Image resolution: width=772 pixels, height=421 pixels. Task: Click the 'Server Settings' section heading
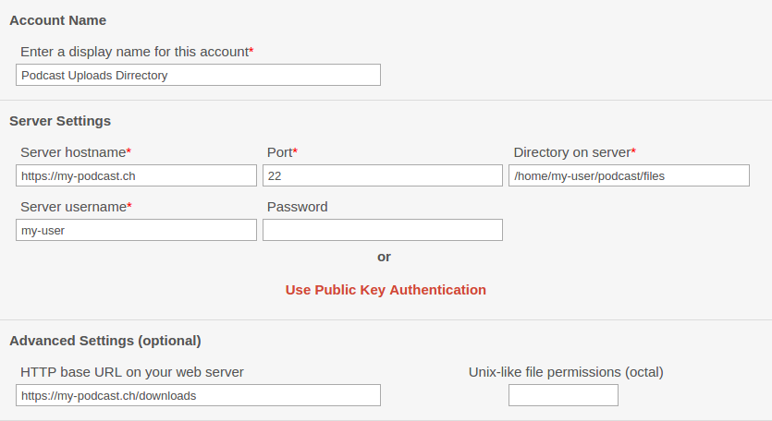pos(60,121)
